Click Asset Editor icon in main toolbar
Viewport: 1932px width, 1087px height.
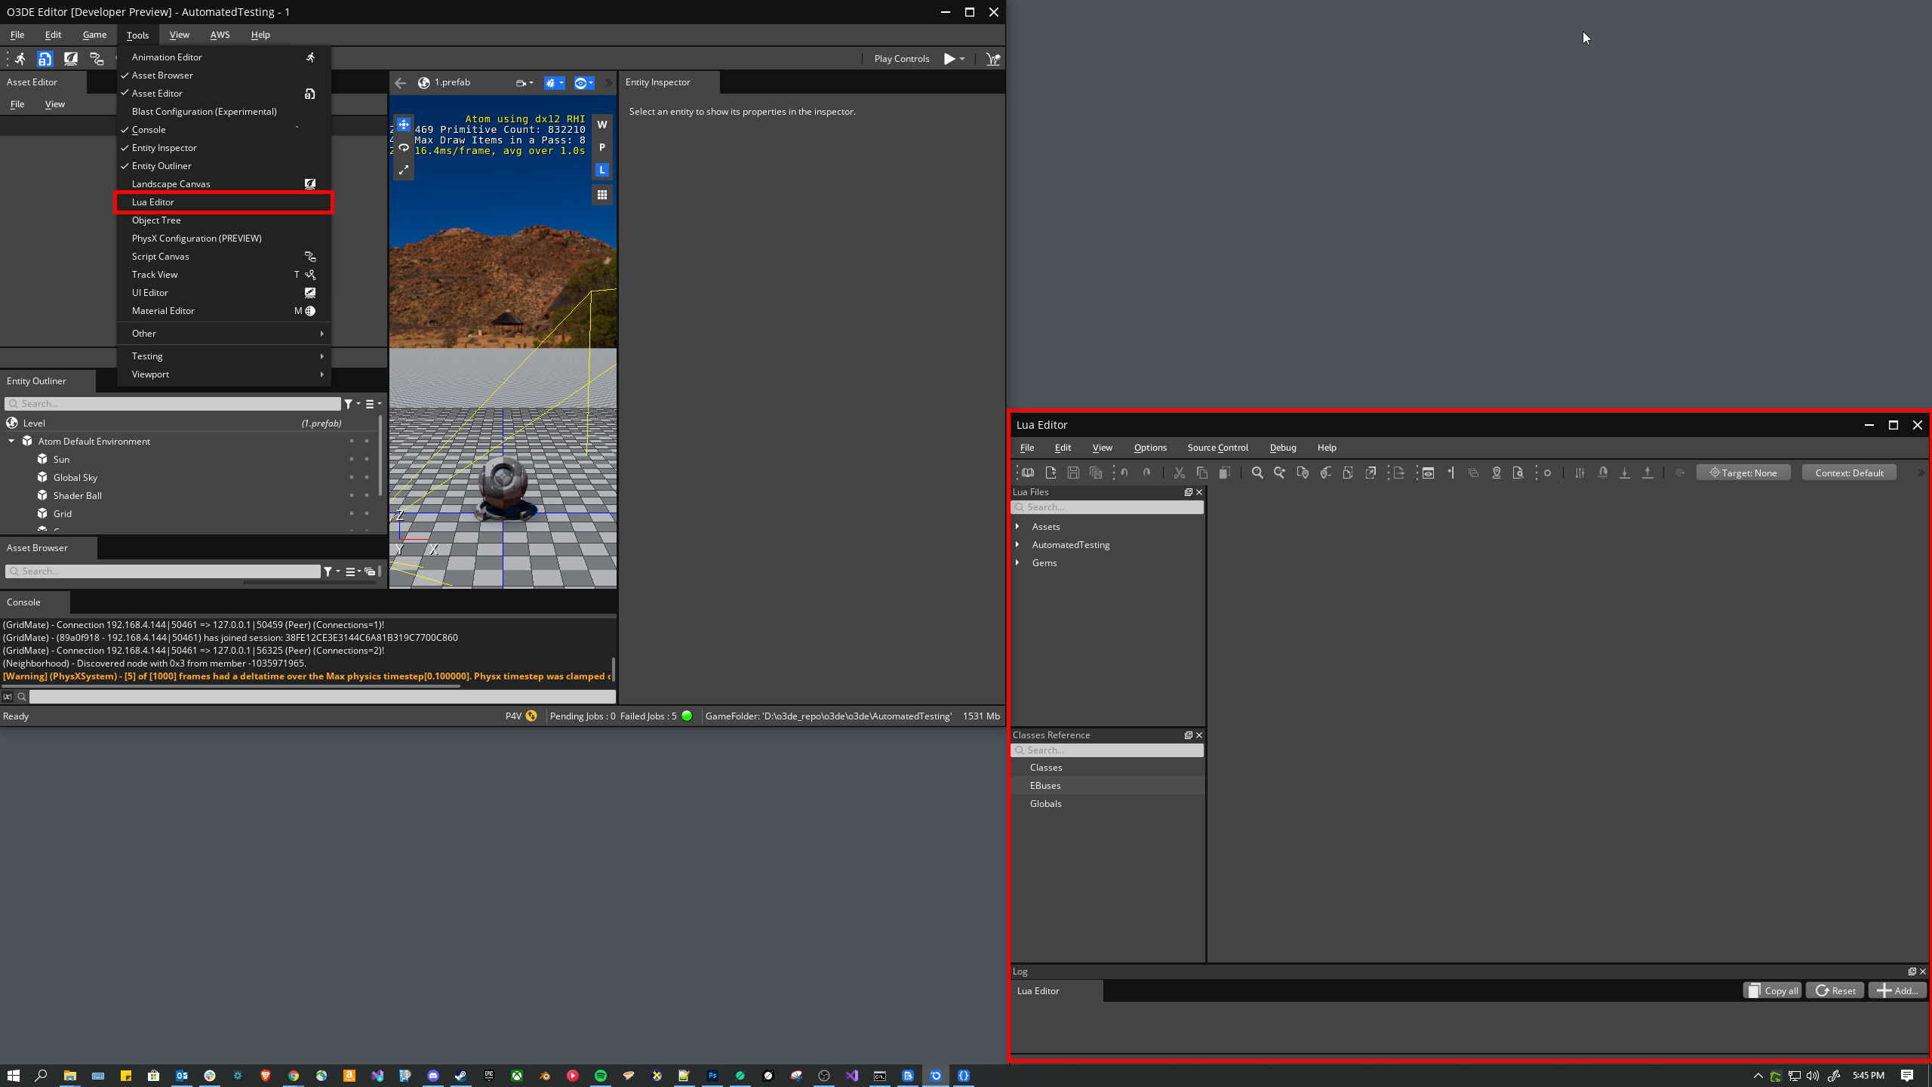pos(45,58)
